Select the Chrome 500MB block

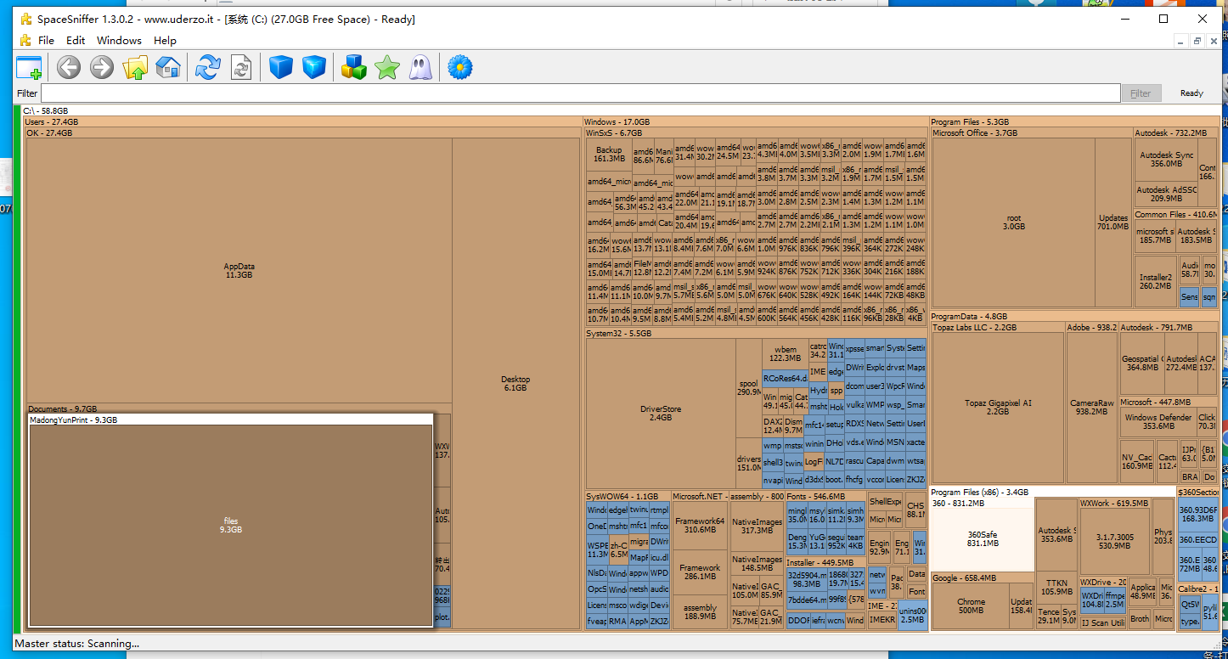[971, 606]
